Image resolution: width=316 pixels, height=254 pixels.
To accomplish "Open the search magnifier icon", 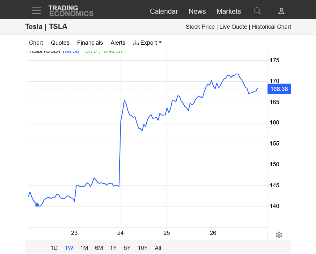I will [x=257, y=11].
